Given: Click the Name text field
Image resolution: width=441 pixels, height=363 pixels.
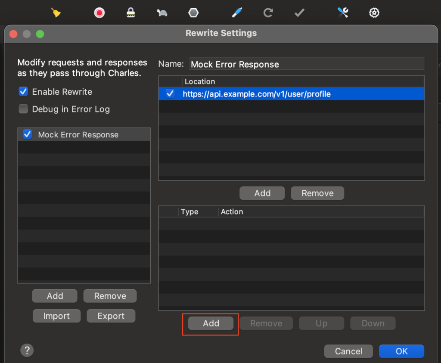Looking at the screenshot, I should pos(307,64).
